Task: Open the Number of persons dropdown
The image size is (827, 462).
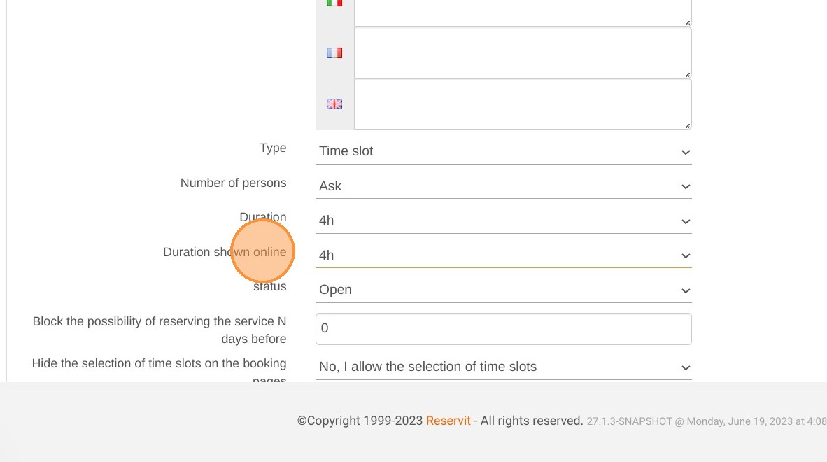Action: tap(503, 186)
